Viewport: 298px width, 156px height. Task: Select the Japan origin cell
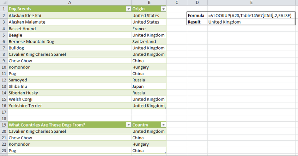(x=149, y=87)
